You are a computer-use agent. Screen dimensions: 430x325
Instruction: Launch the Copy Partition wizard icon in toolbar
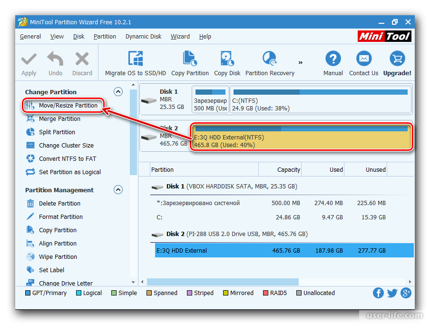pos(190,59)
